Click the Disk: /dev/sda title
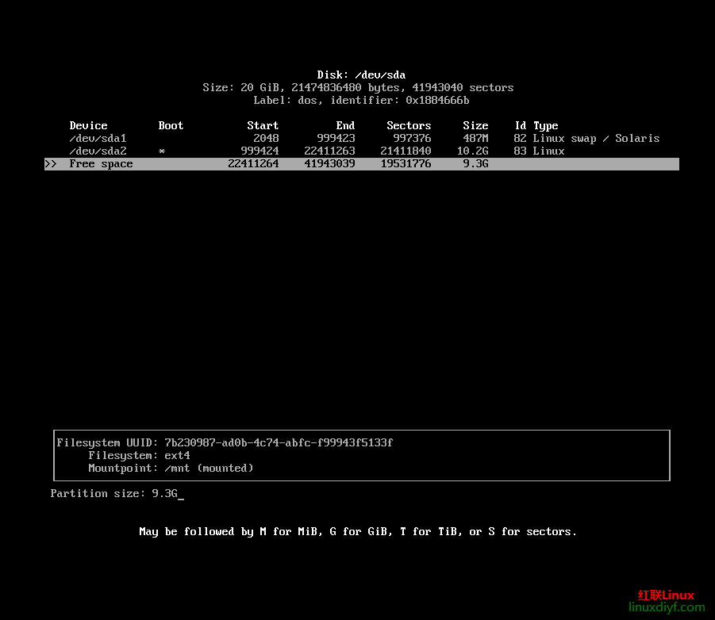715x620 pixels. coord(361,75)
